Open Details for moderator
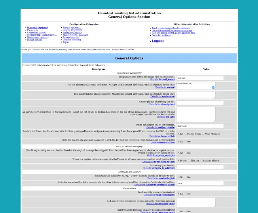 tap(162, 96)
